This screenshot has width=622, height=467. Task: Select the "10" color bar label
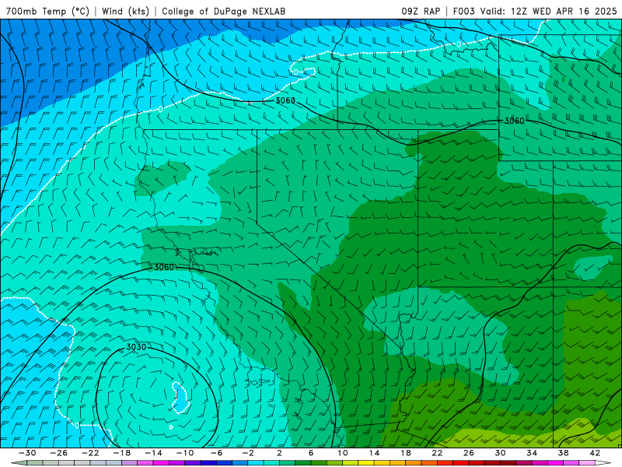343,453
